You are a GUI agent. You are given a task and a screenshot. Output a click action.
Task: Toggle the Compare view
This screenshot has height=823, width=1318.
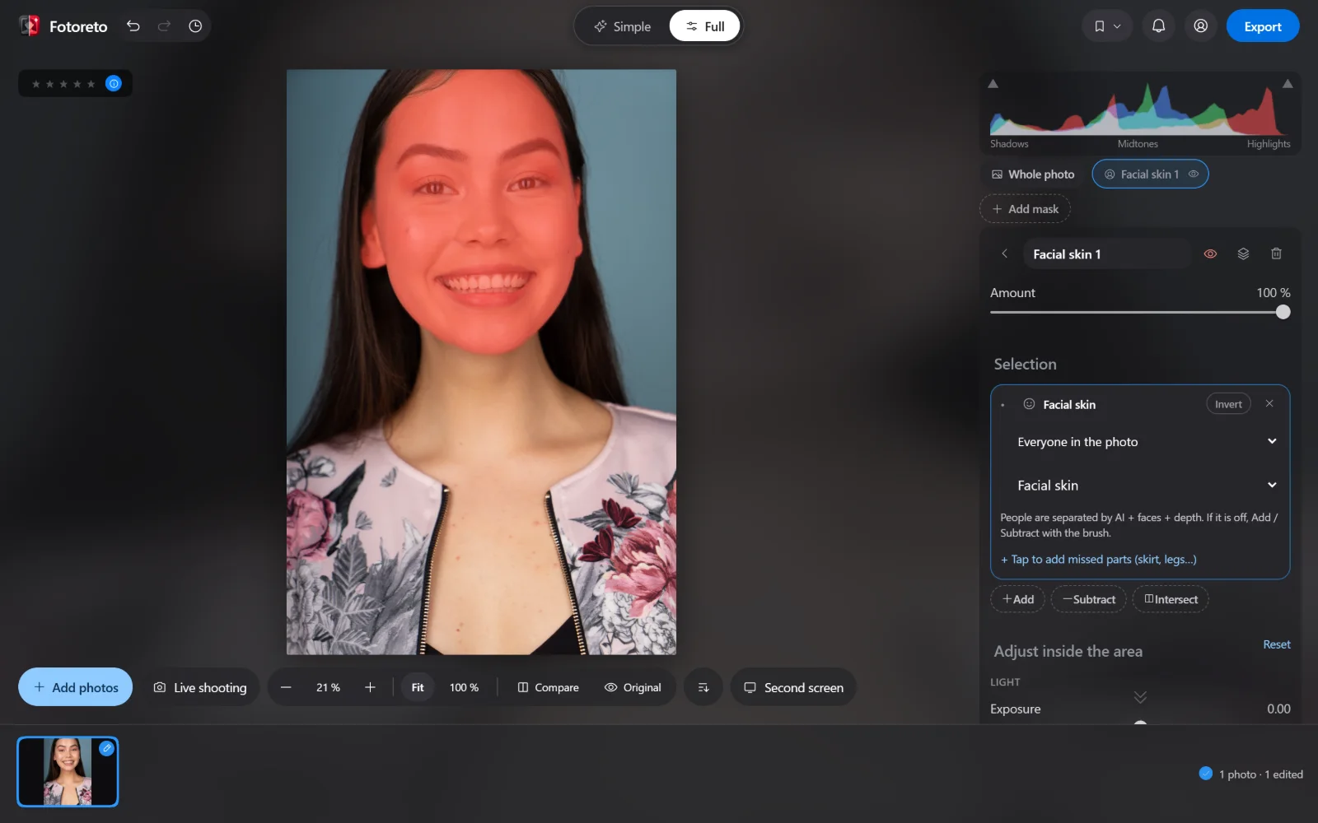point(548,687)
